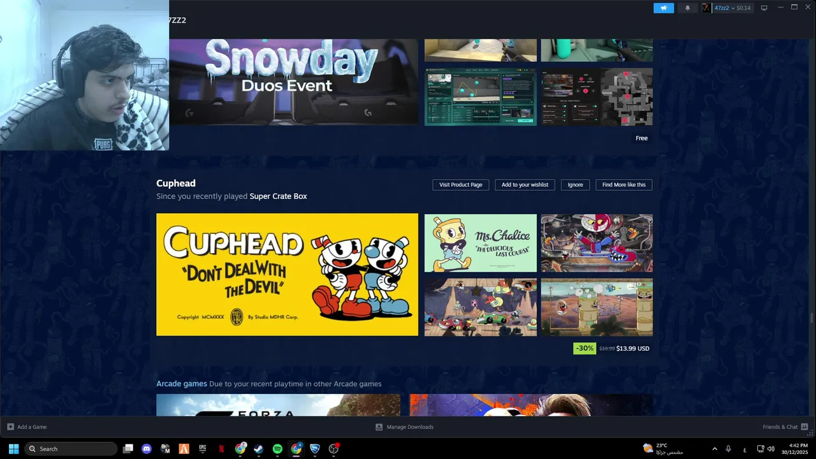Open the notifications bell
Screen dimensions: 816x459
coord(687,8)
